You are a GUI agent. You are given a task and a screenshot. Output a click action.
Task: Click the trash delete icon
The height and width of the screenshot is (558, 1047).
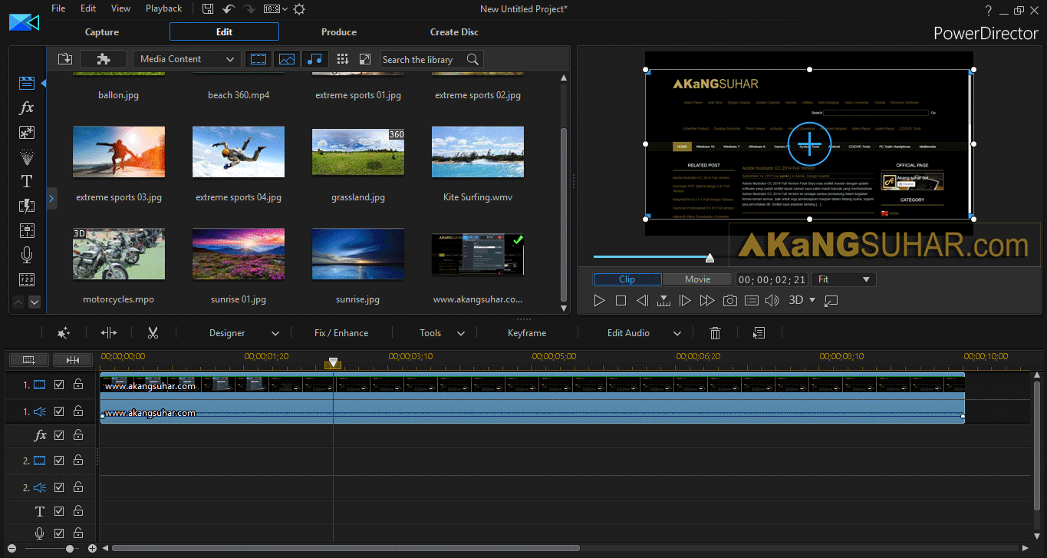[x=716, y=333]
